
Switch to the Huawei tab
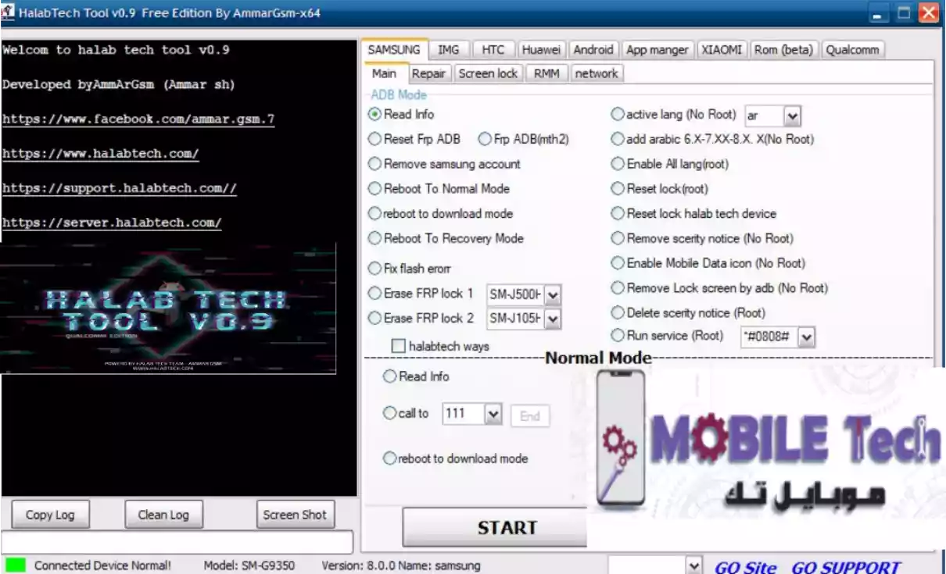point(541,50)
